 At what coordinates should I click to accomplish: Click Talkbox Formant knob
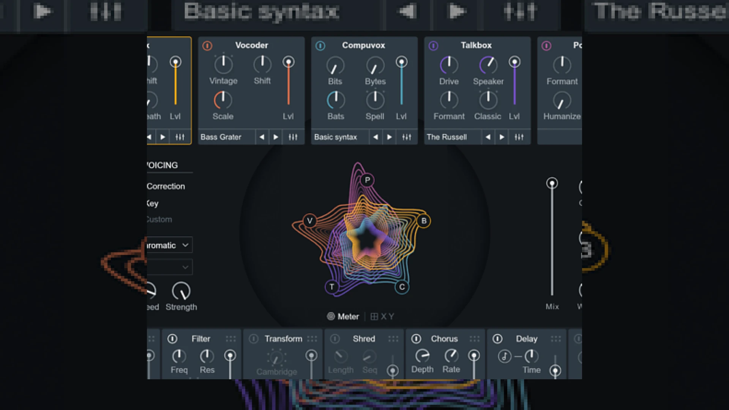[449, 100]
